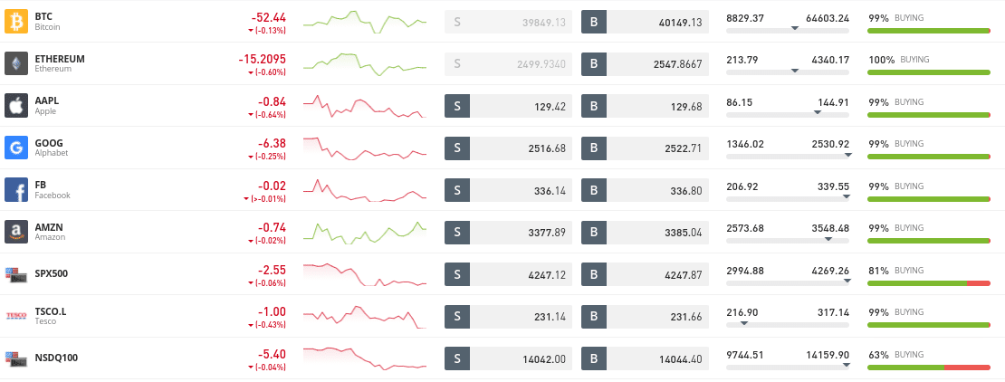Open the Facebook logo icon
Viewport: 1005px width, 382px height.
16,190
